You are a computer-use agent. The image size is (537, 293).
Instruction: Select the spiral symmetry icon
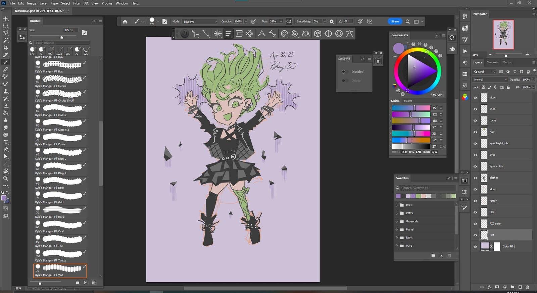tap(295, 34)
